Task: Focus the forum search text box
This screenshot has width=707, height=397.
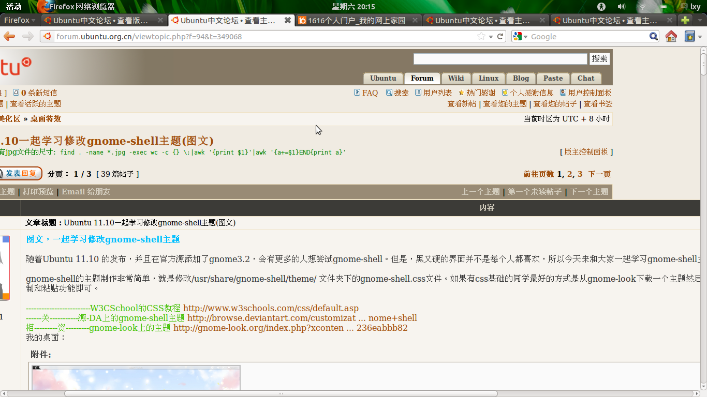Action: click(x=500, y=59)
